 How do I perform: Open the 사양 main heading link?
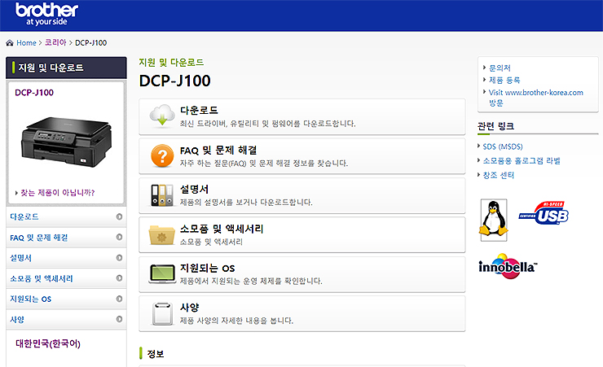pyautogui.click(x=189, y=308)
